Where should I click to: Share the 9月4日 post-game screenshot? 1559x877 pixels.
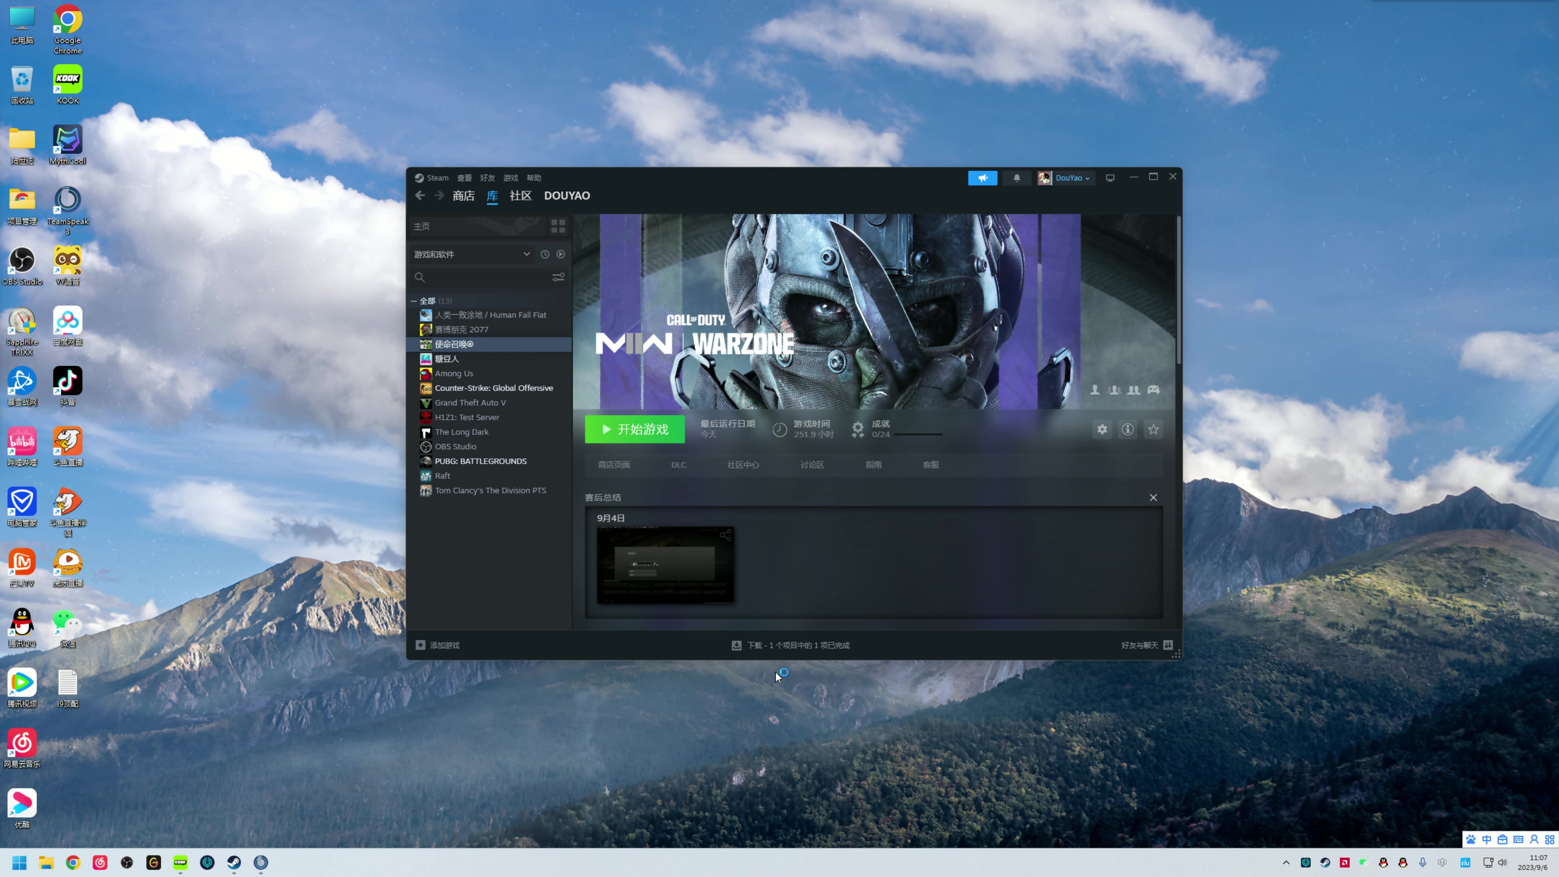coord(725,535)
